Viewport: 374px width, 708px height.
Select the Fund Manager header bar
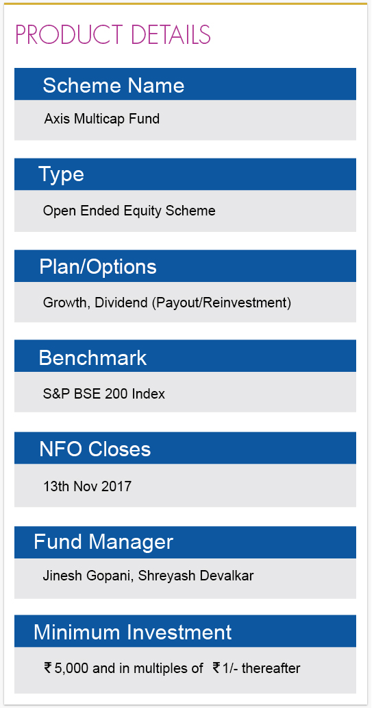tap(185, 542)
